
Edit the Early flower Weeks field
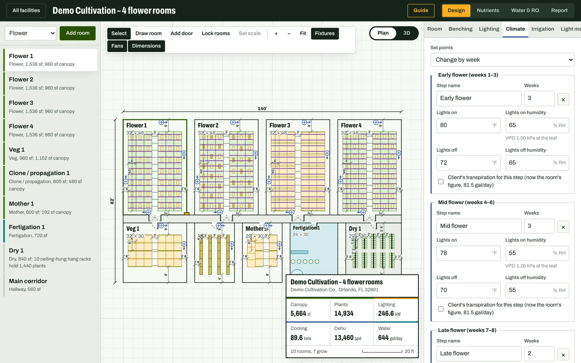point(539,98)
